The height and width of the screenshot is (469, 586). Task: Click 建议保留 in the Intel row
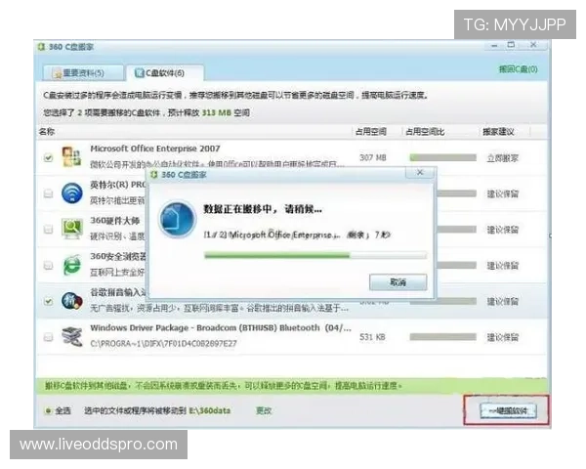(503, 193)
